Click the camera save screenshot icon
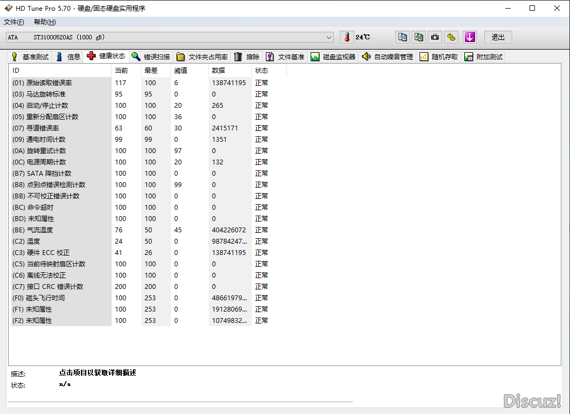570x414 pixels. pyautogui.click(x=435, y=37)
